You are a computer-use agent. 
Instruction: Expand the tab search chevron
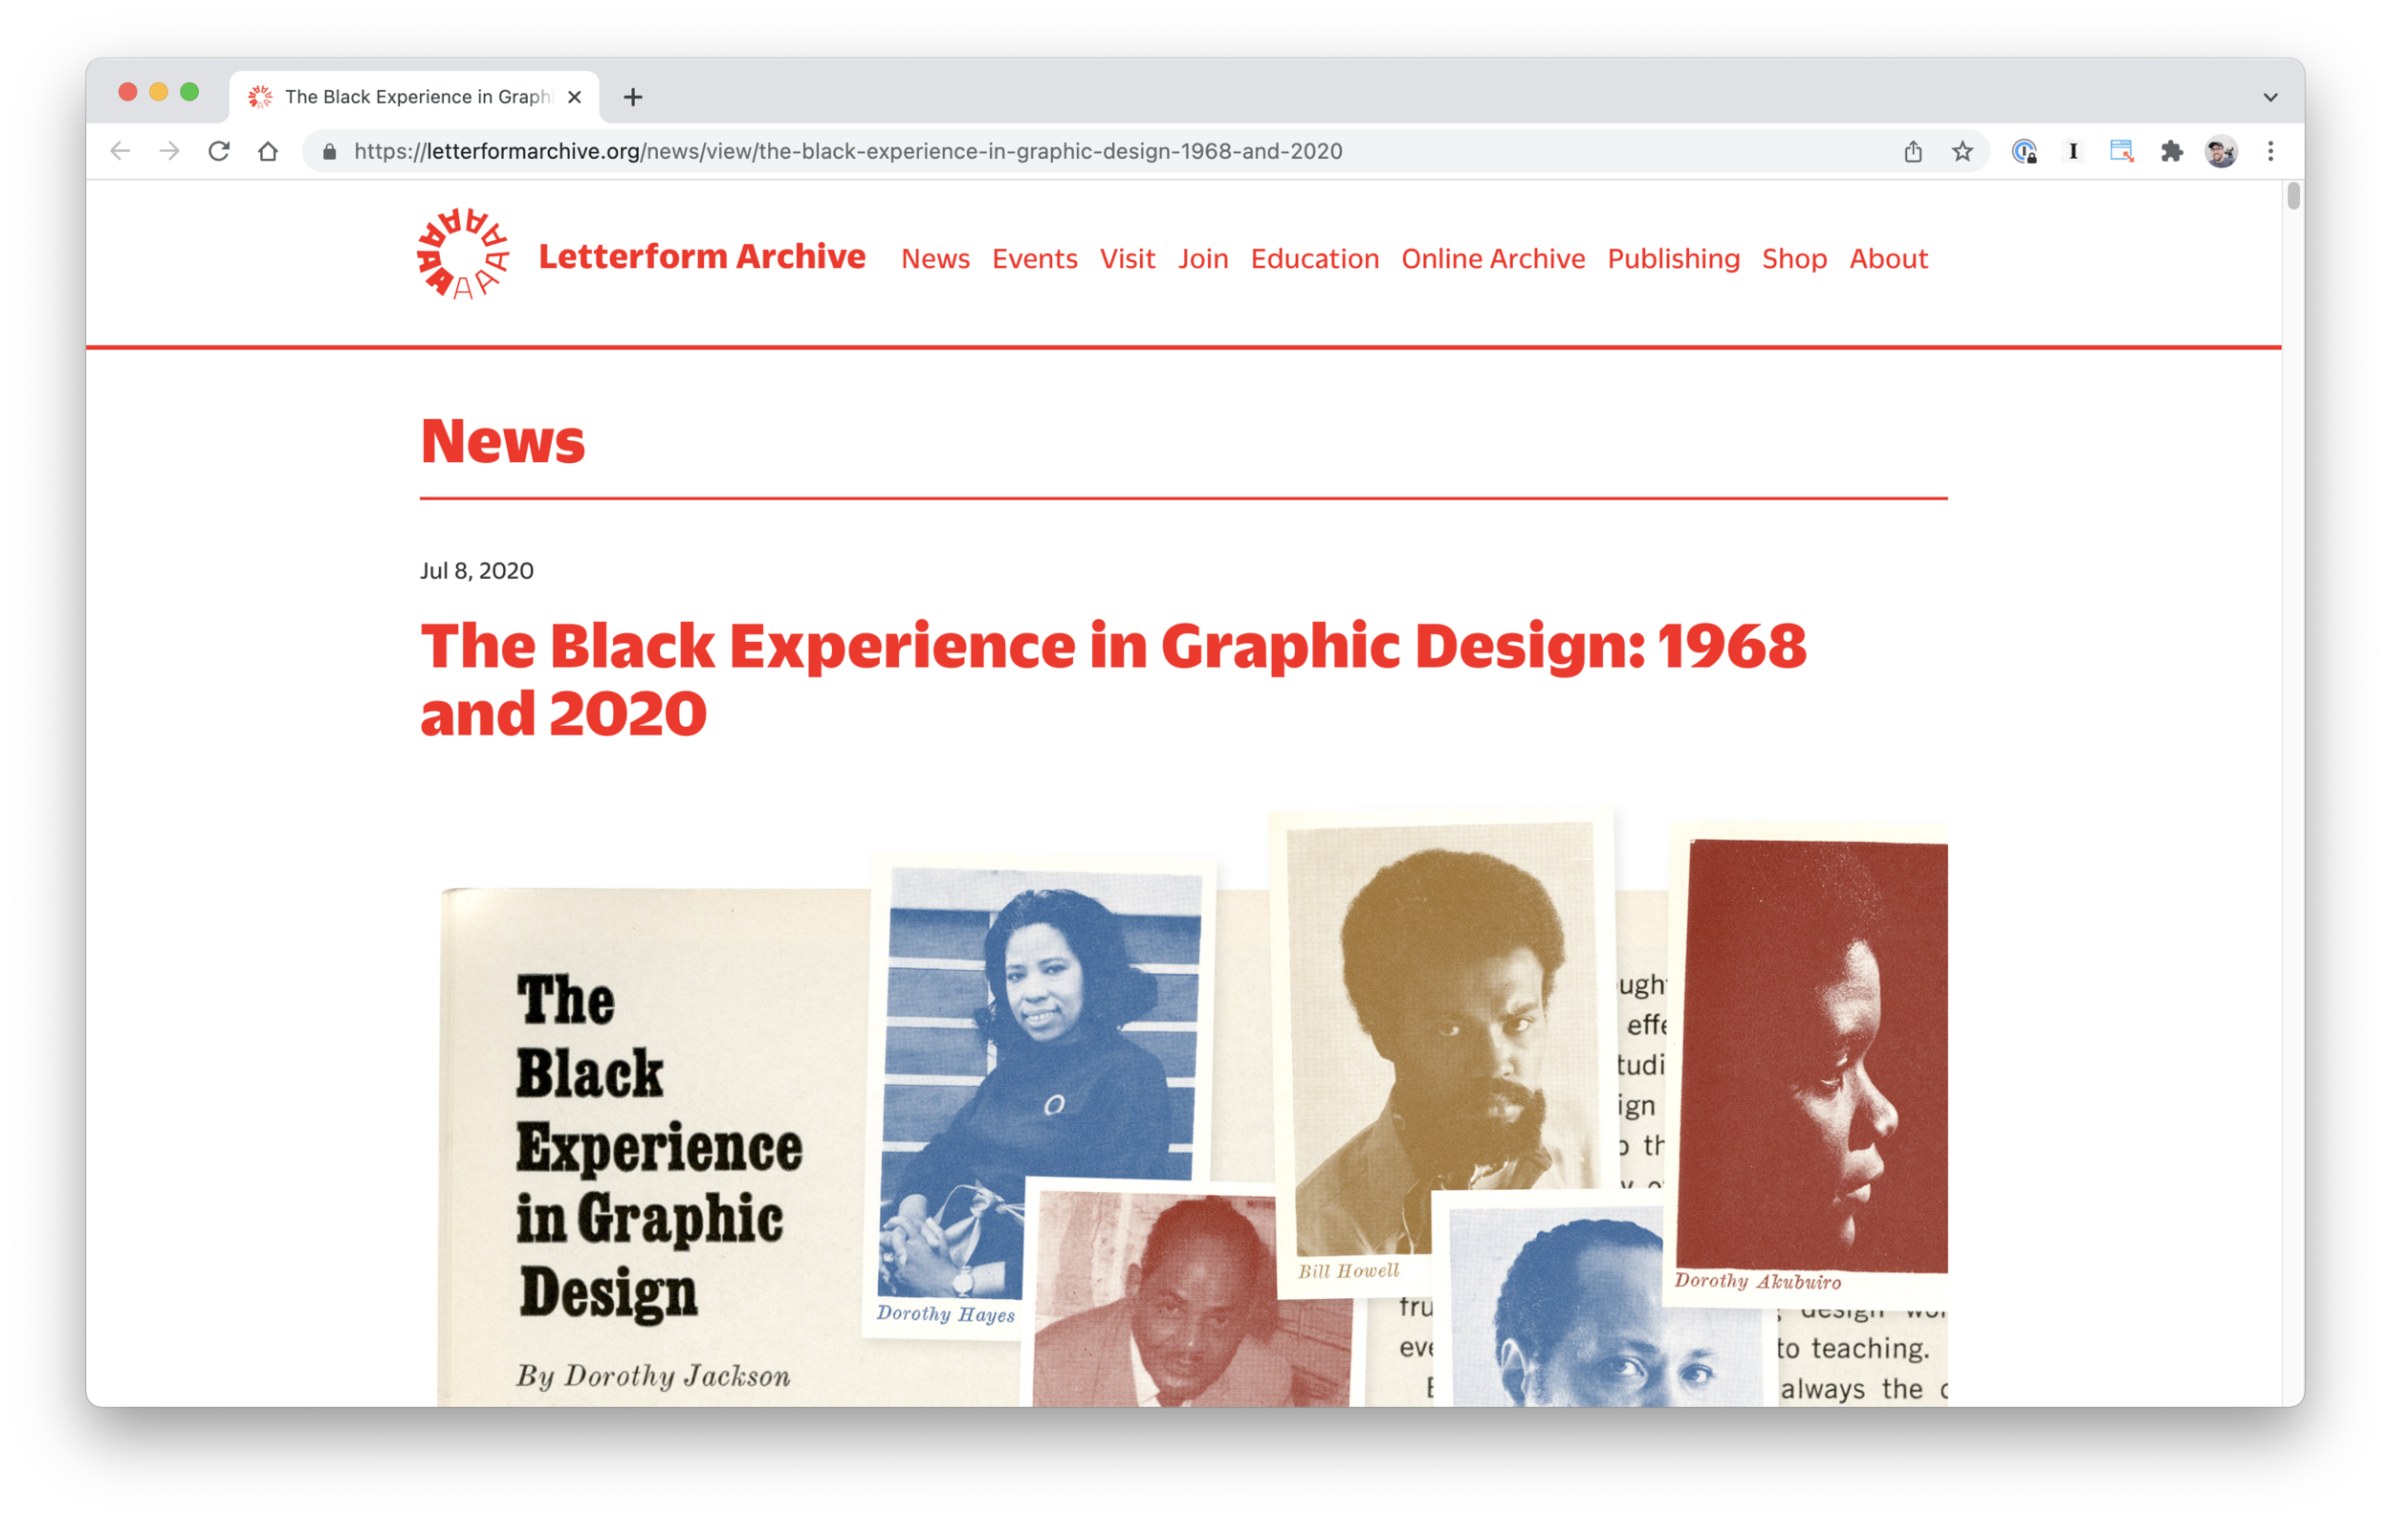(2270, 97)
